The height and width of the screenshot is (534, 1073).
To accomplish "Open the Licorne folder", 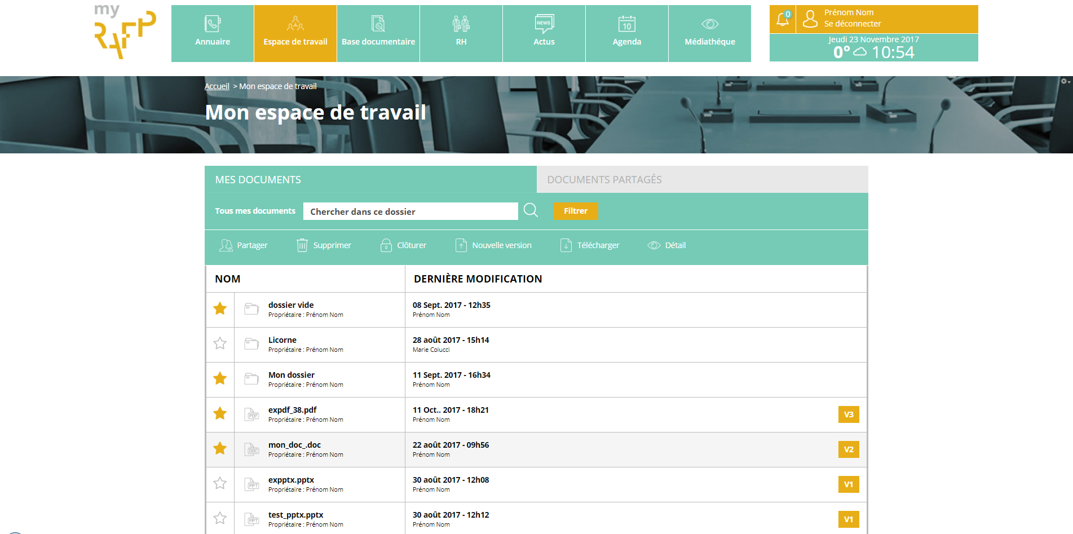I will coord(282,340).
